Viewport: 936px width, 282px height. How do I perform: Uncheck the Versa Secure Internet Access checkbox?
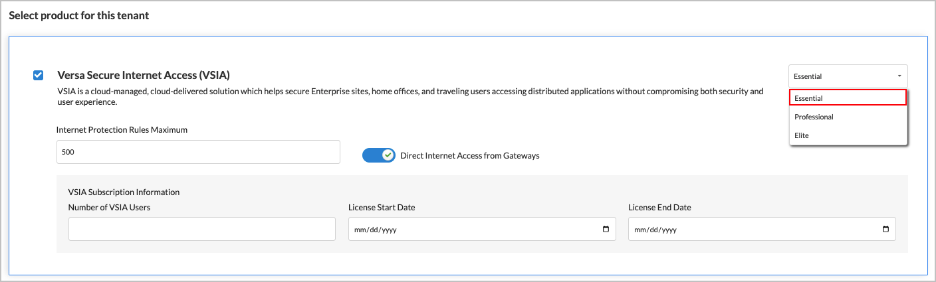coord(39,75)
